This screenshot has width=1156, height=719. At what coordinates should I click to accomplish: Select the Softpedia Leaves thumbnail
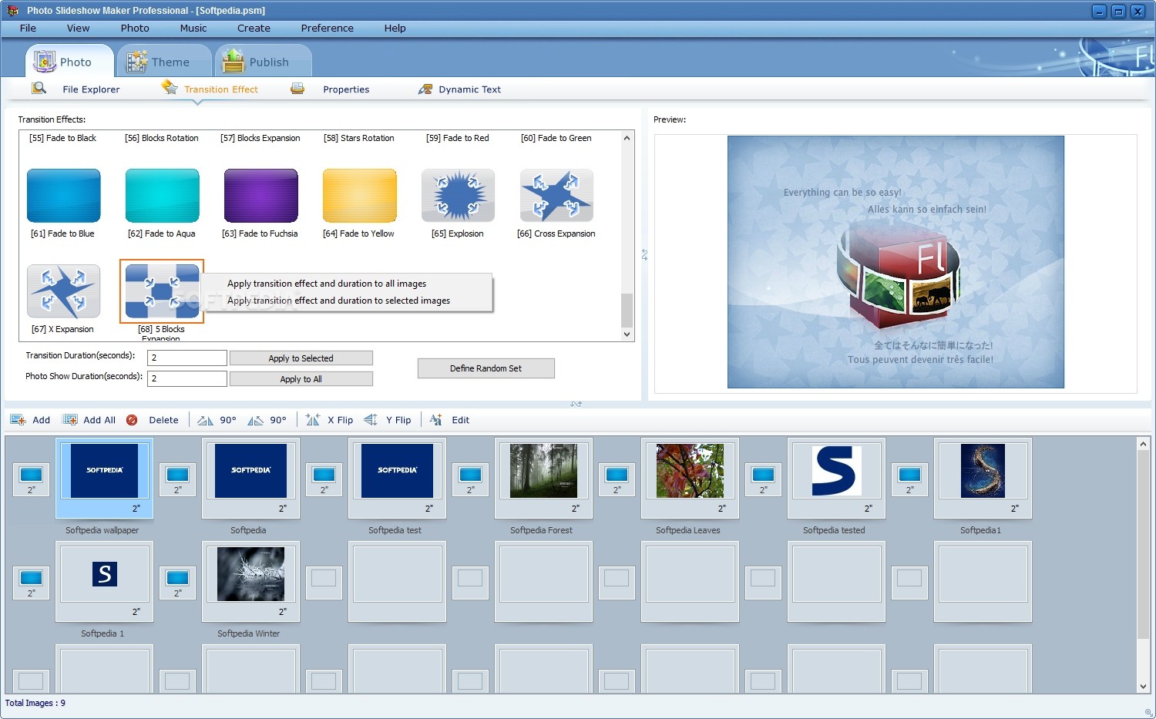pos(690,478)
